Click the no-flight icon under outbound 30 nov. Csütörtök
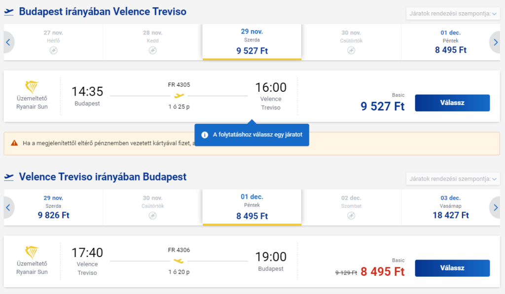 pyautogui.click(x=351, y=50)
